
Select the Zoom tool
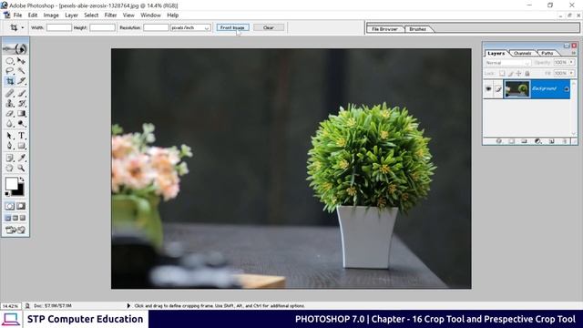[21, 168]
